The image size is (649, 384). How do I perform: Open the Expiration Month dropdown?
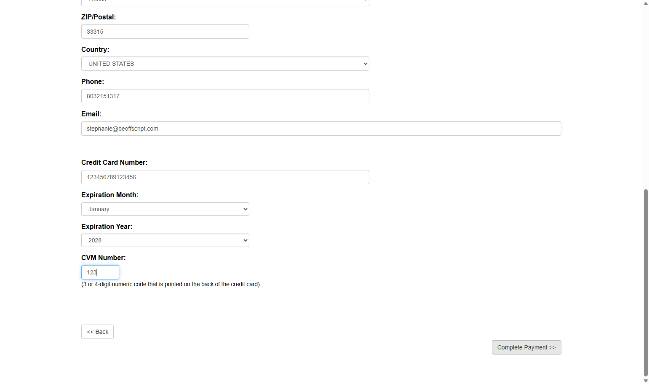tap(165, 209)
